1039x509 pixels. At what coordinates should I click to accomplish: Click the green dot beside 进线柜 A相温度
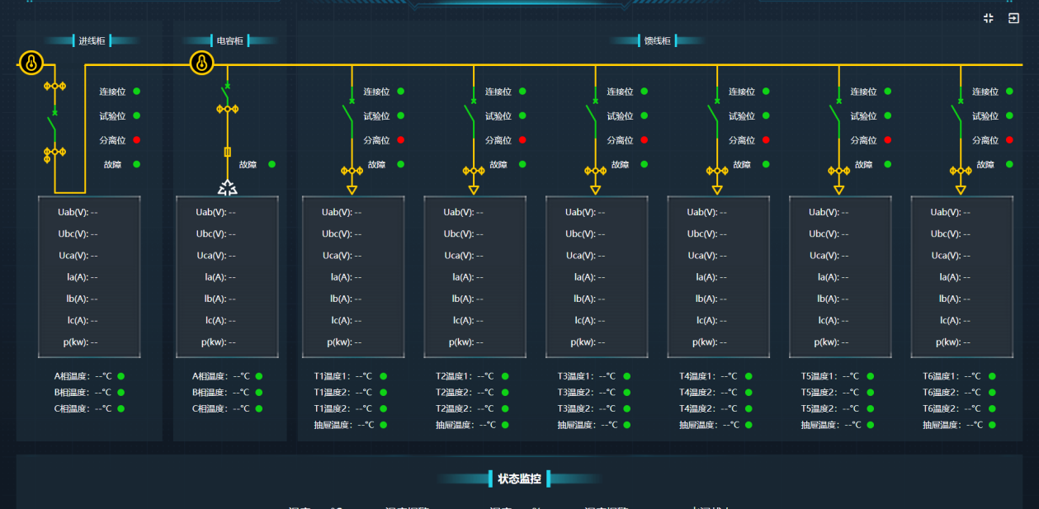point(120,376)
